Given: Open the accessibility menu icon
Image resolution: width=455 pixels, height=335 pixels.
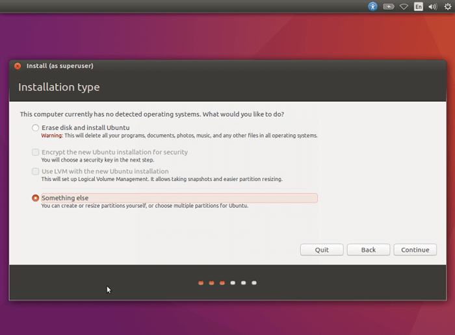Looking at the screenshot, I should 372,6.
